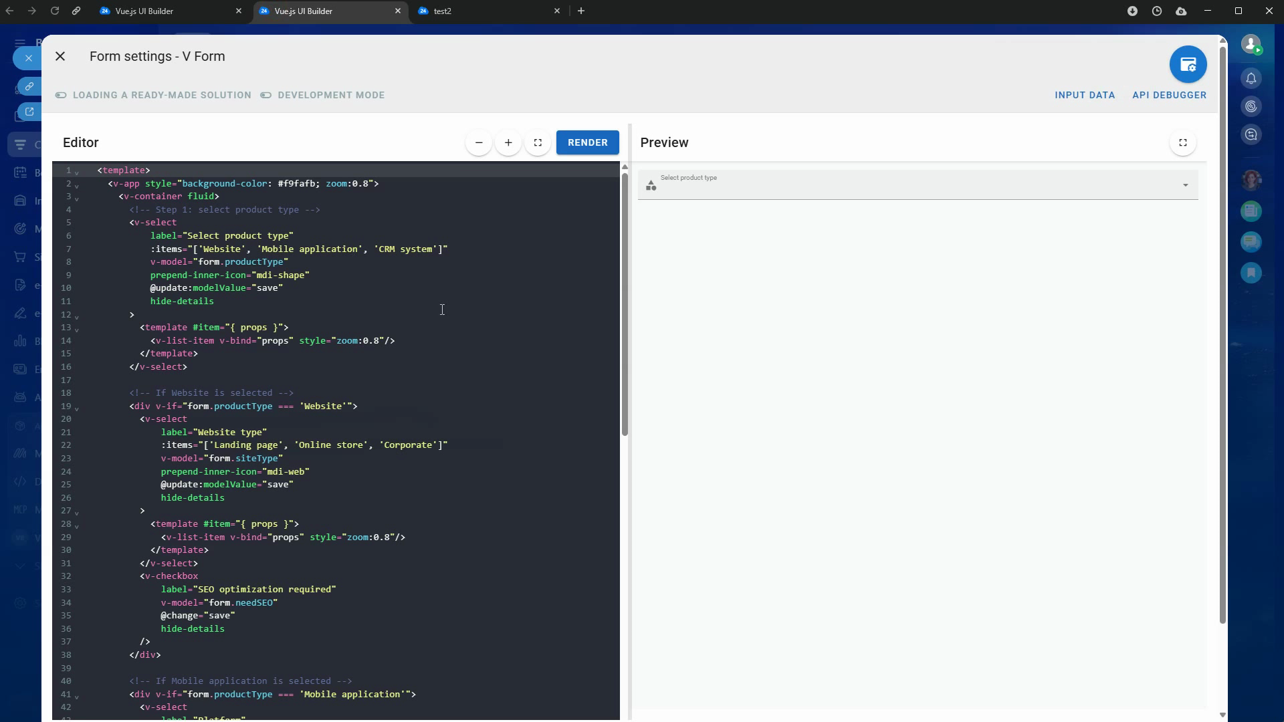This screenshot has height=722, width=1284.
Task: Collapse the template fold on line 1
Action: 77,172
